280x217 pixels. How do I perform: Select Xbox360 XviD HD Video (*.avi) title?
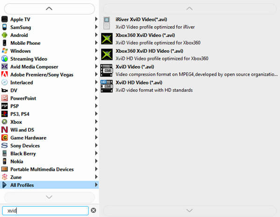[149, 51]
